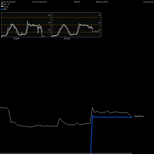The width and height of the screenshot is (154, 154).
Task: Click the Slow D legend swatch
Action: (x=2, y=4)
